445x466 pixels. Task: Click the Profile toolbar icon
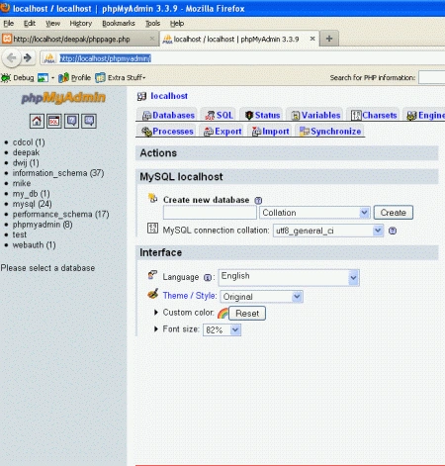coord(63,78)
